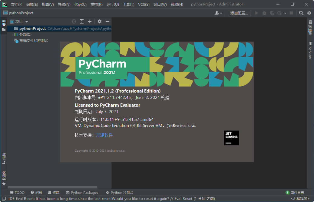Open the 项目 view selector dropdown
Screen dimensions: 314x202
click(x=19, y=21)
